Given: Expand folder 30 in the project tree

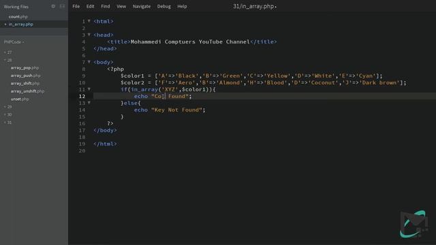Looking at the screenshot, I should pos(8,114).
